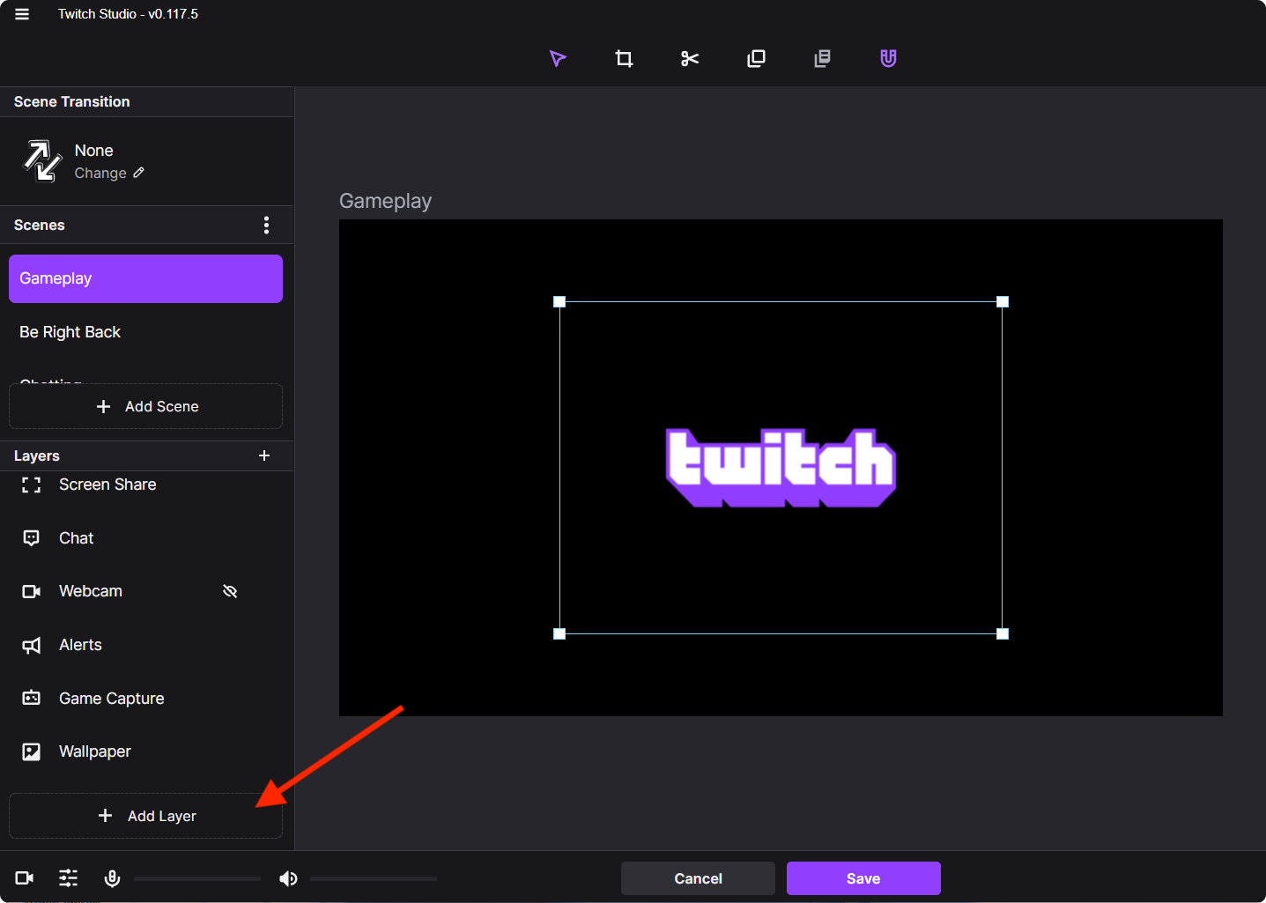This screenshot has width=1266, height=903.
Task: Click the Chat bubble layer icon
Action: (x=32, y=538)
